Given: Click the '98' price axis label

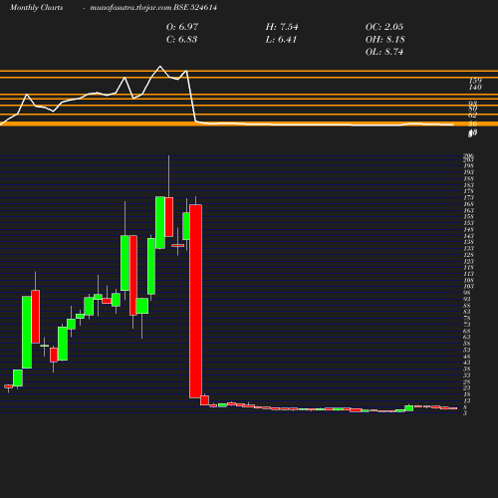Looking at the screenshot, I should (x=467, y=293).
